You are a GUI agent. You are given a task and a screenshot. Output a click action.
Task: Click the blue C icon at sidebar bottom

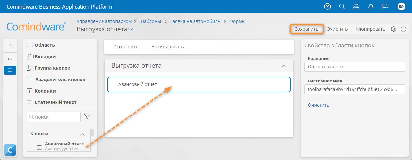pyautogui.click(x=10, y=150)
